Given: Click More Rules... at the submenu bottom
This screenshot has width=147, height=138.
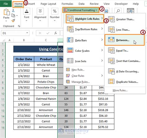Looking at the screenshot, I should click(120, 90).
